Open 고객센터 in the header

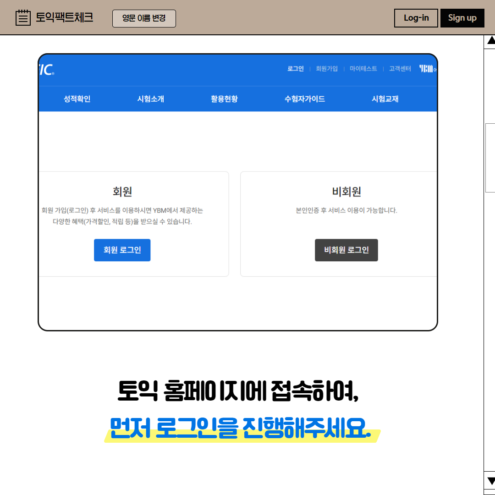400,68
